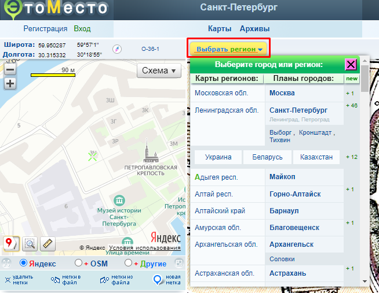This screenshot has width=379, height=293.
Task: Click the scrollbar down arrow in region list
Action: 365,281
